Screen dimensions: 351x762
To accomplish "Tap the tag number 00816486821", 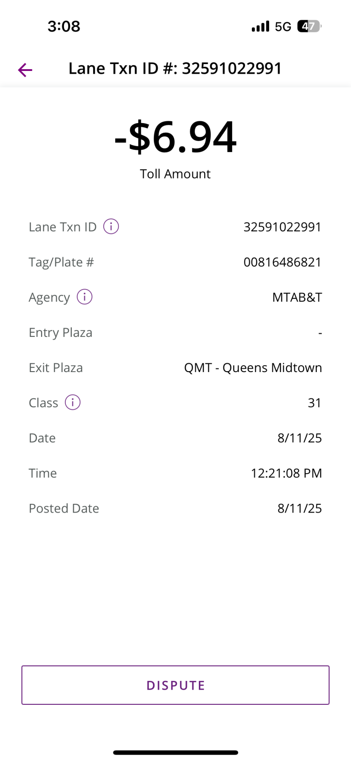I will tap(282, 262).
